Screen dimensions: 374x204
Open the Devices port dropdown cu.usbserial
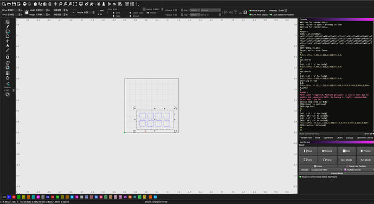326,170
